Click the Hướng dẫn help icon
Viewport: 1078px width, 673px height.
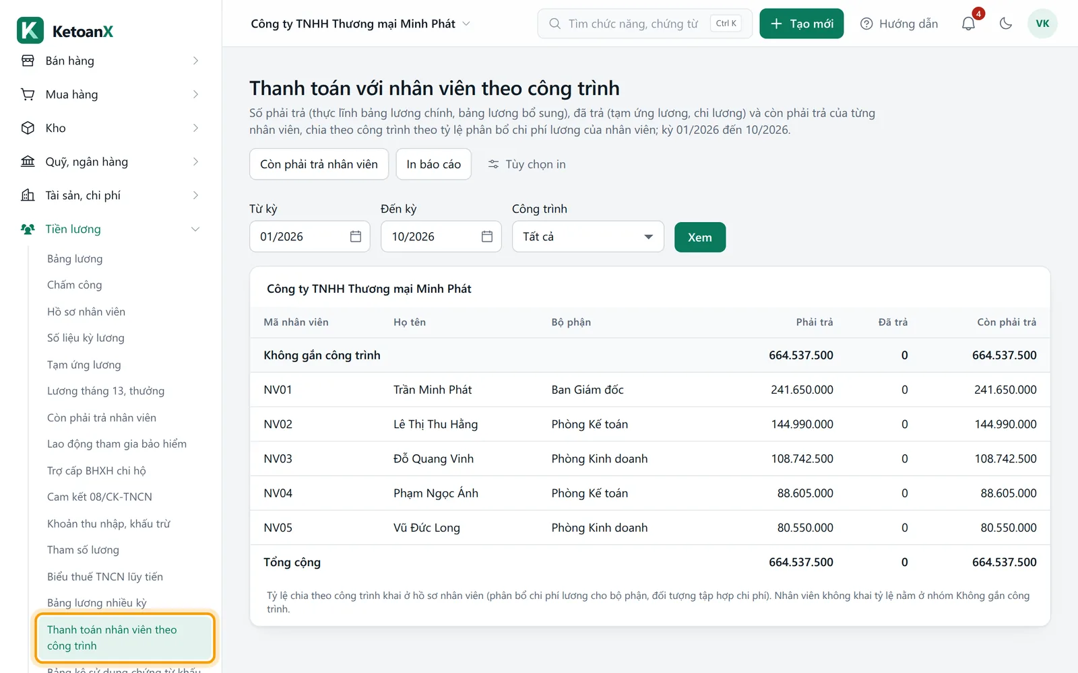[x=866, y=24]
